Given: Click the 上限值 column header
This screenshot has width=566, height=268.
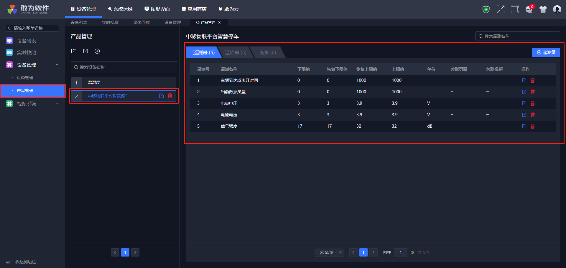Looking at the screenshot, I should coord(398,69).
